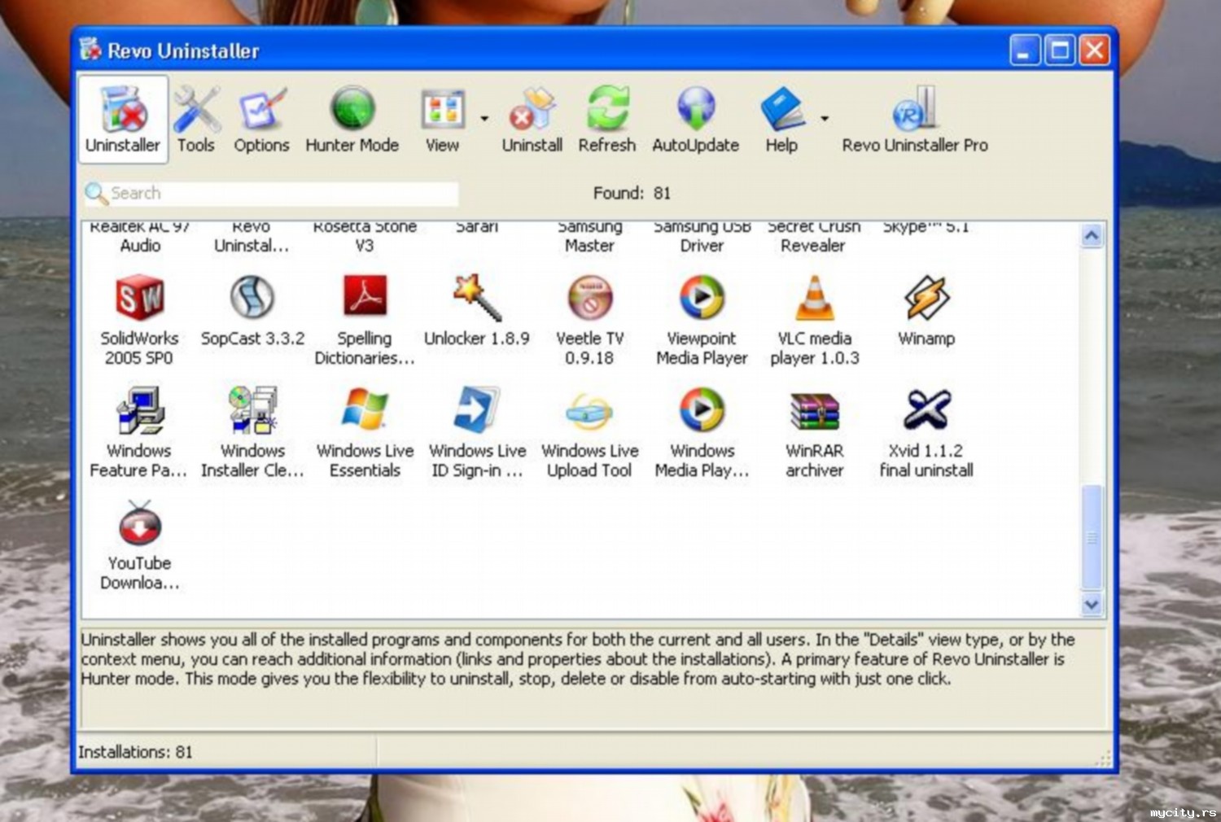This screenshot has width=1221, height=822.
Task: Open the Uninstaller toolbar section
Action: pos(123,120)
